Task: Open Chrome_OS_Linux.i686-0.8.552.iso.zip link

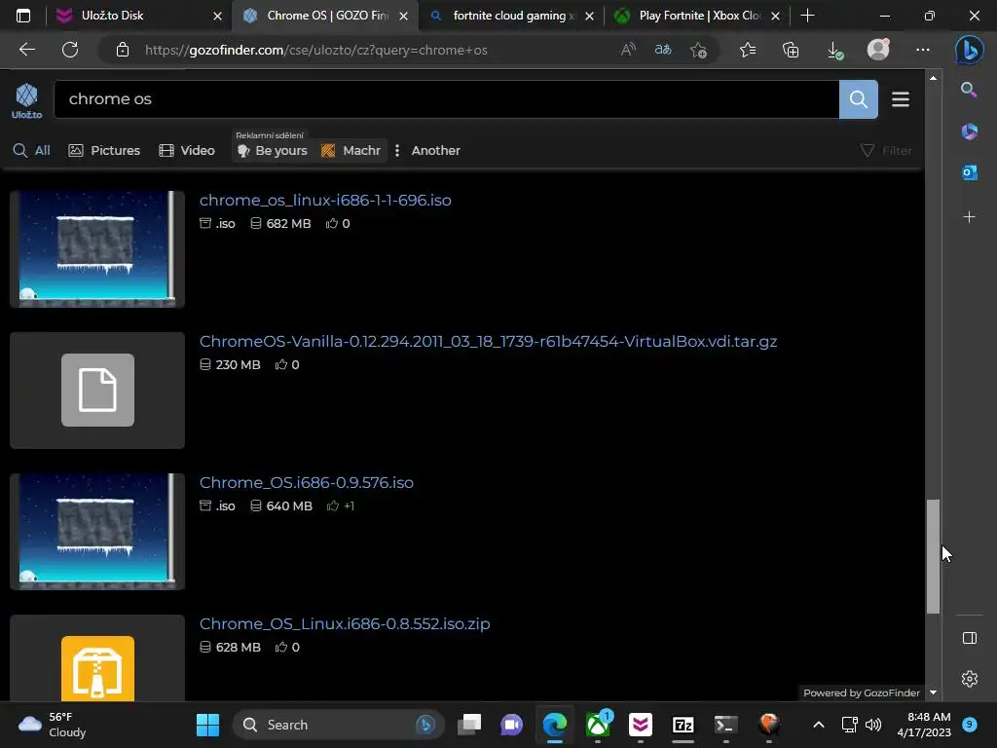Action: [345, 623]
